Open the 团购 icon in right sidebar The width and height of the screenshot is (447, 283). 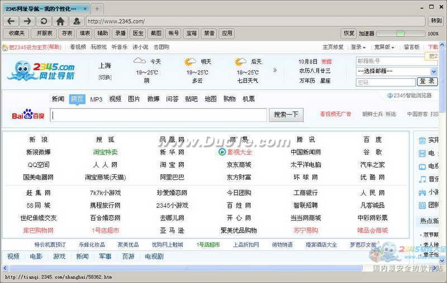point(422,205)
